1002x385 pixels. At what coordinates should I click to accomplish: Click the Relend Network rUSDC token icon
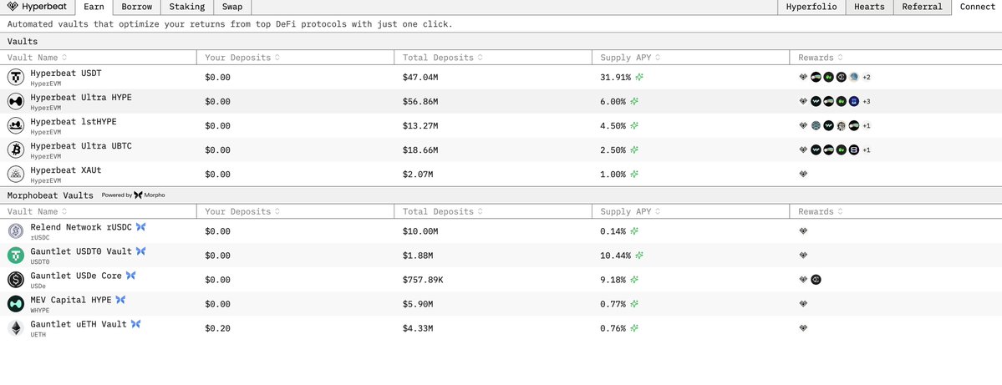pyautogui.click(x=15, y=231)
